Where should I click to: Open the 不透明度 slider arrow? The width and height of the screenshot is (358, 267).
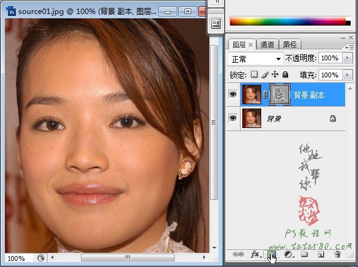347,58
